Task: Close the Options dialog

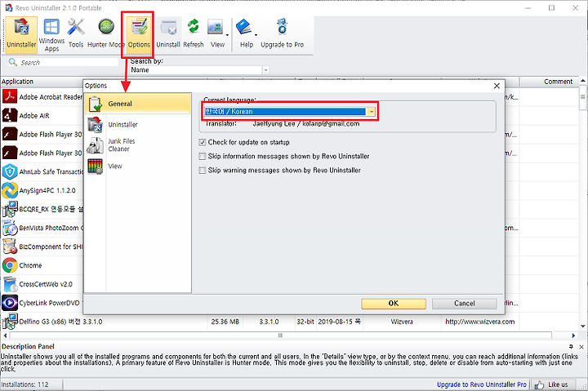Action: pyautogui.click(x=497, y=86)
